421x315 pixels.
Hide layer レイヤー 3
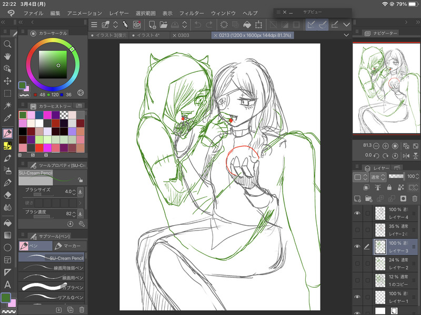[x=357, y=246]
